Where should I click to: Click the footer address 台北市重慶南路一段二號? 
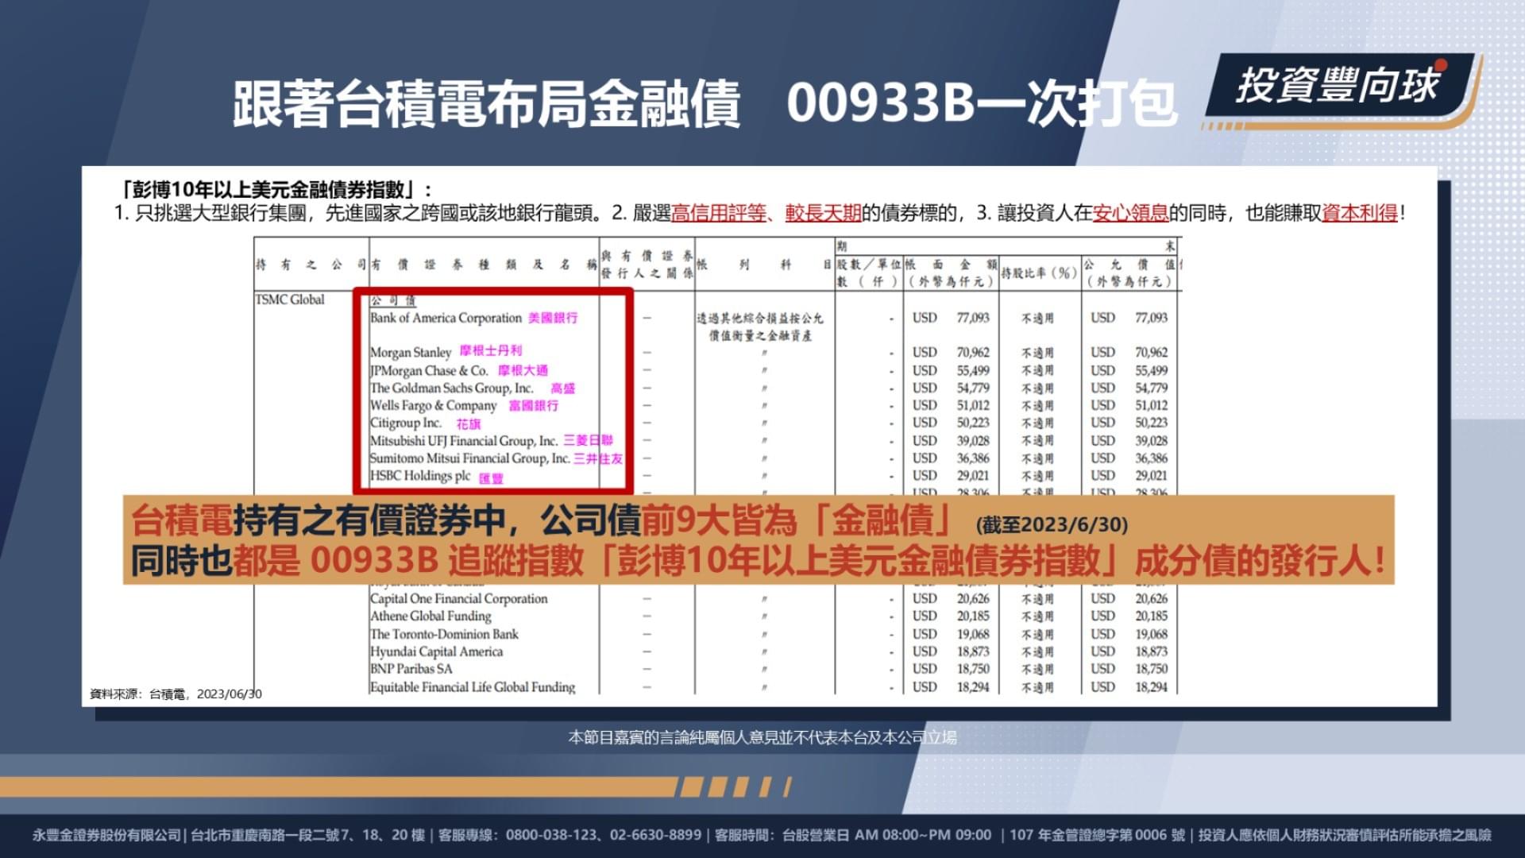click(x=264, y=835)
